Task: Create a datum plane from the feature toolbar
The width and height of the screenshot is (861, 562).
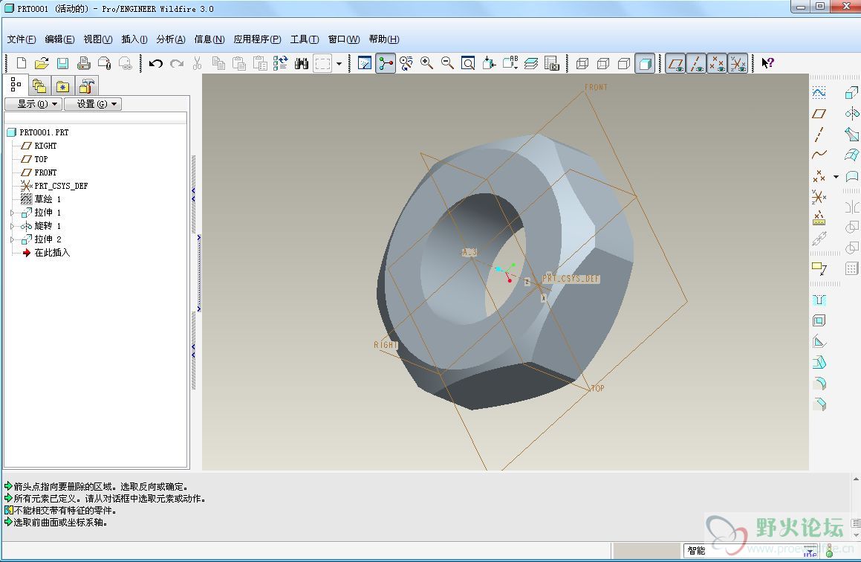Action: (x=819, y=114)
